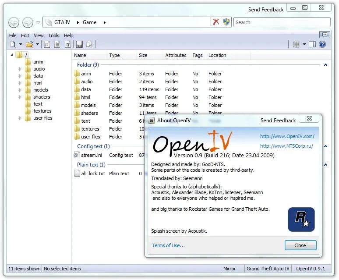Viewport: 339px width, 280px height.
Task: Collapse the Plain text group chevron
Action: (x=325, y=165)
